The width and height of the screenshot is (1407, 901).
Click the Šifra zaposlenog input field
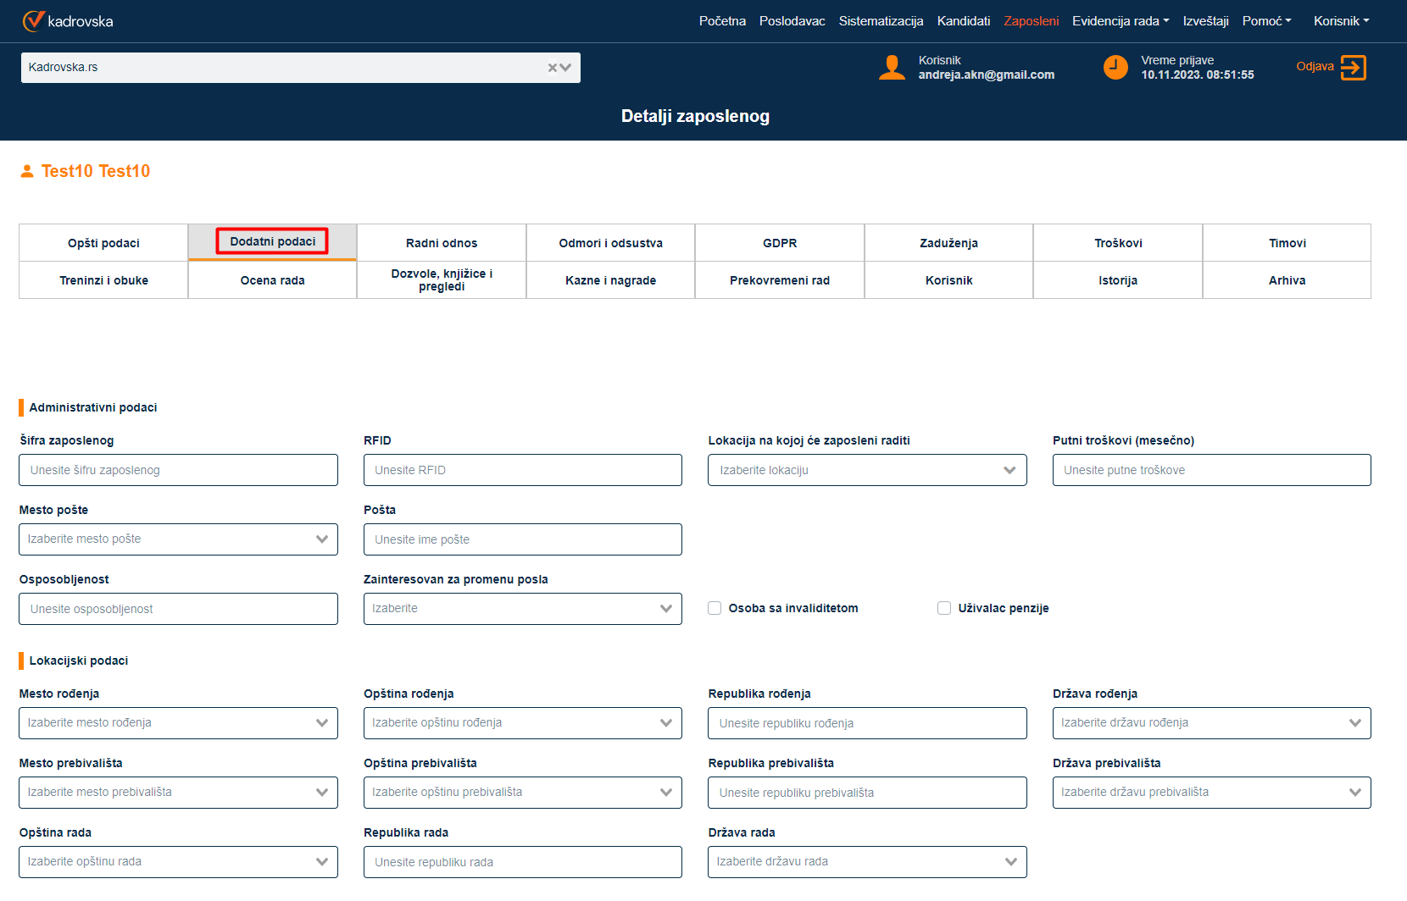178,470
